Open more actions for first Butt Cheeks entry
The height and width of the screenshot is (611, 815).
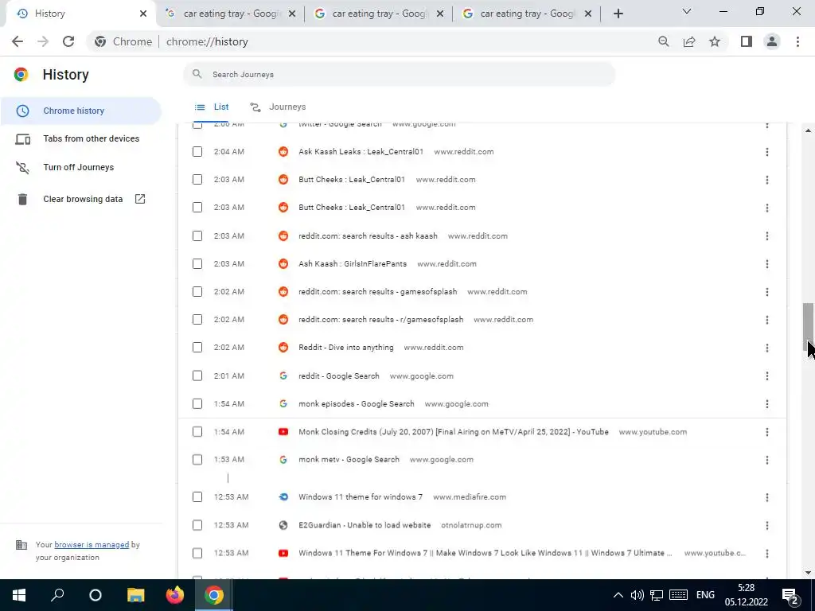tap(766, 180)
